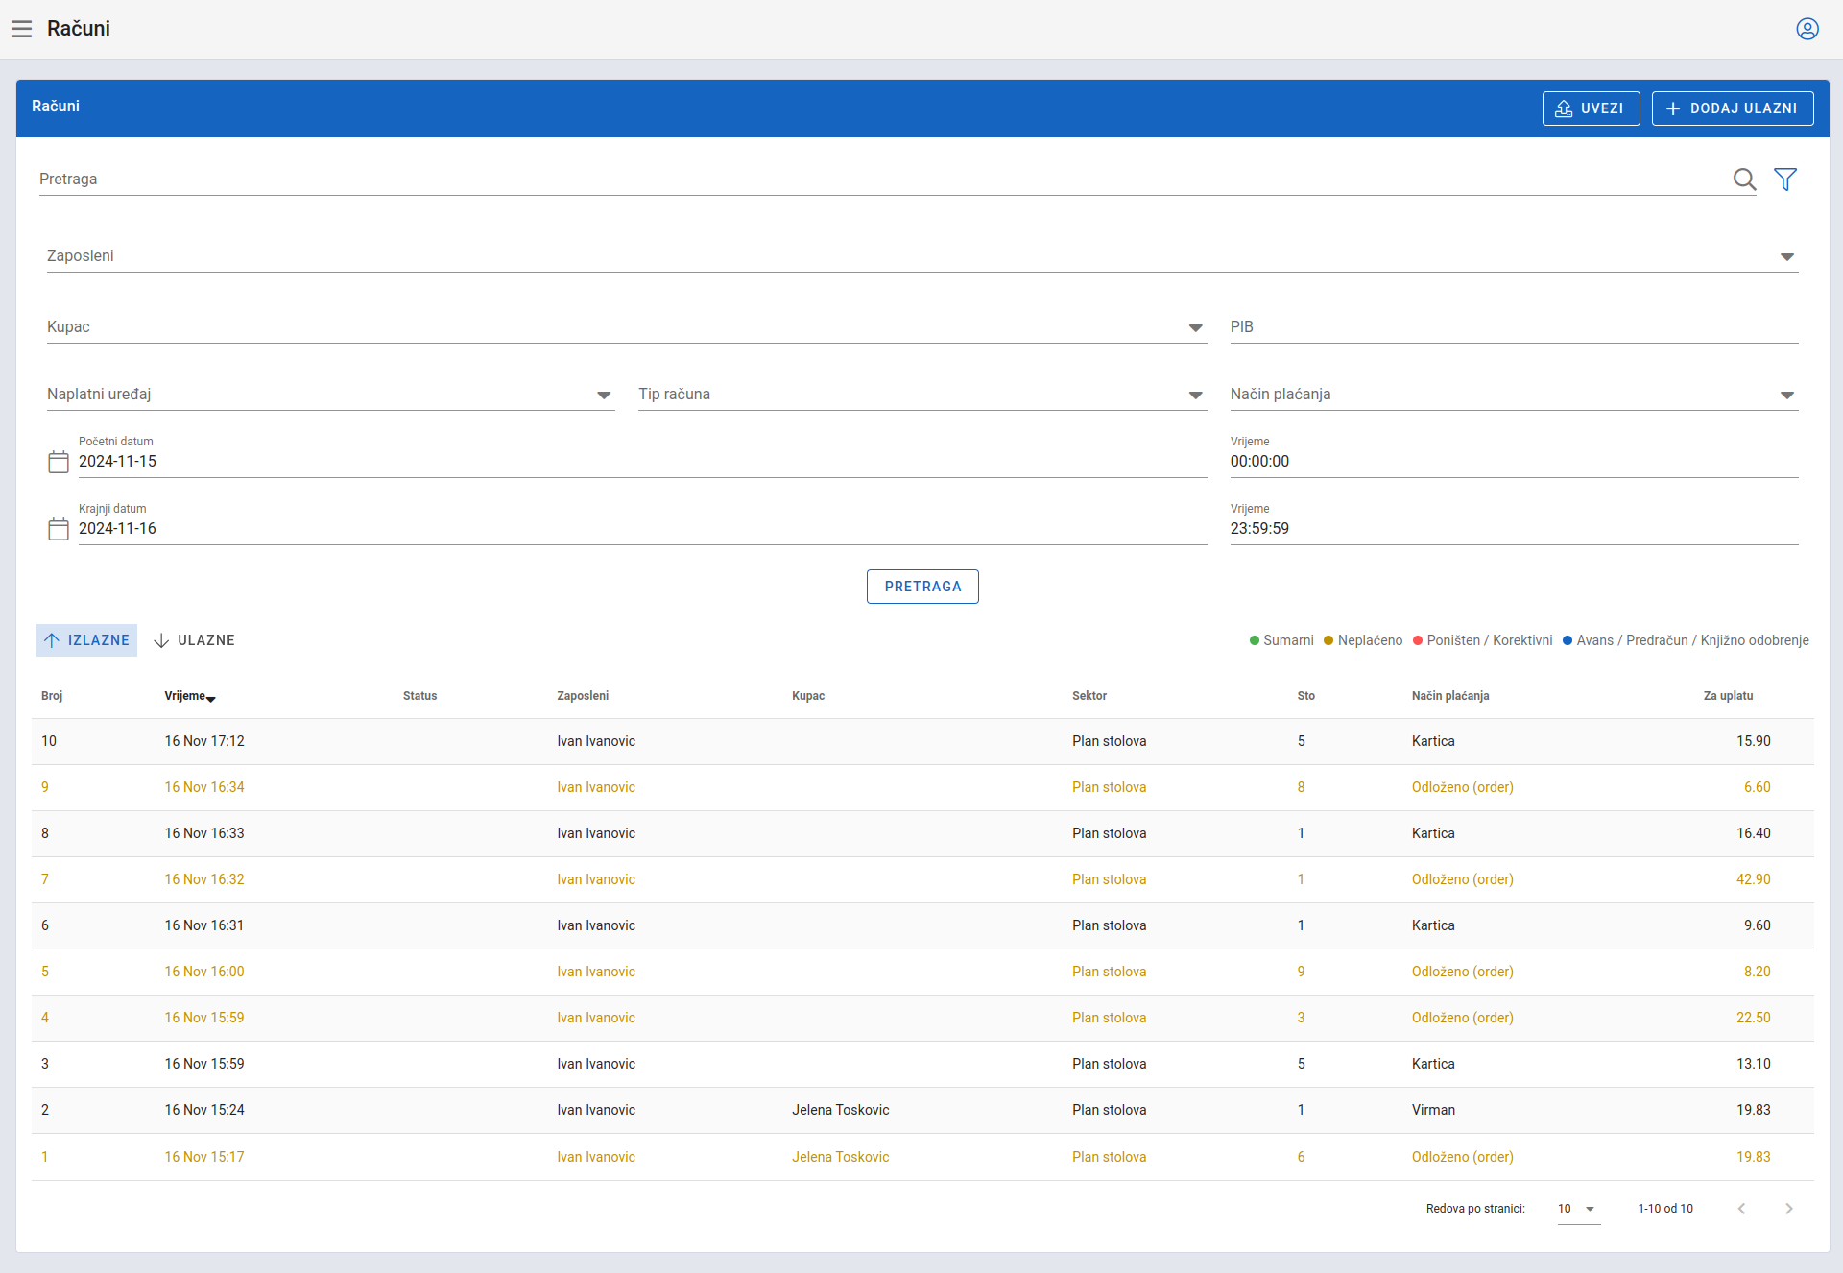Open invoice row 16 Nov 16:32
The height and width of the screenshot is (1273, 1843).
pos(922,880)
